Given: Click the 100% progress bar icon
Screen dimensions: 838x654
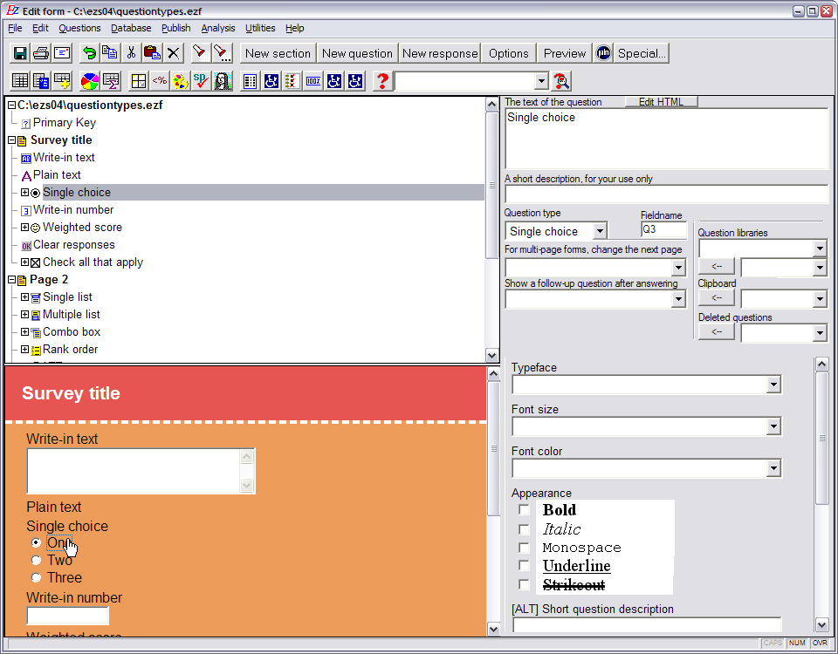Looking at the screenshot, I should pos(313,81).
